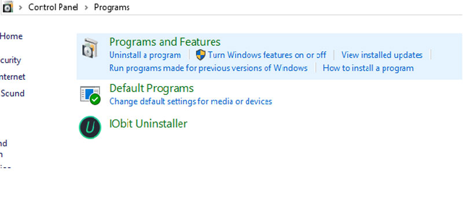Click Uninstall a program link

click(145, 55)
